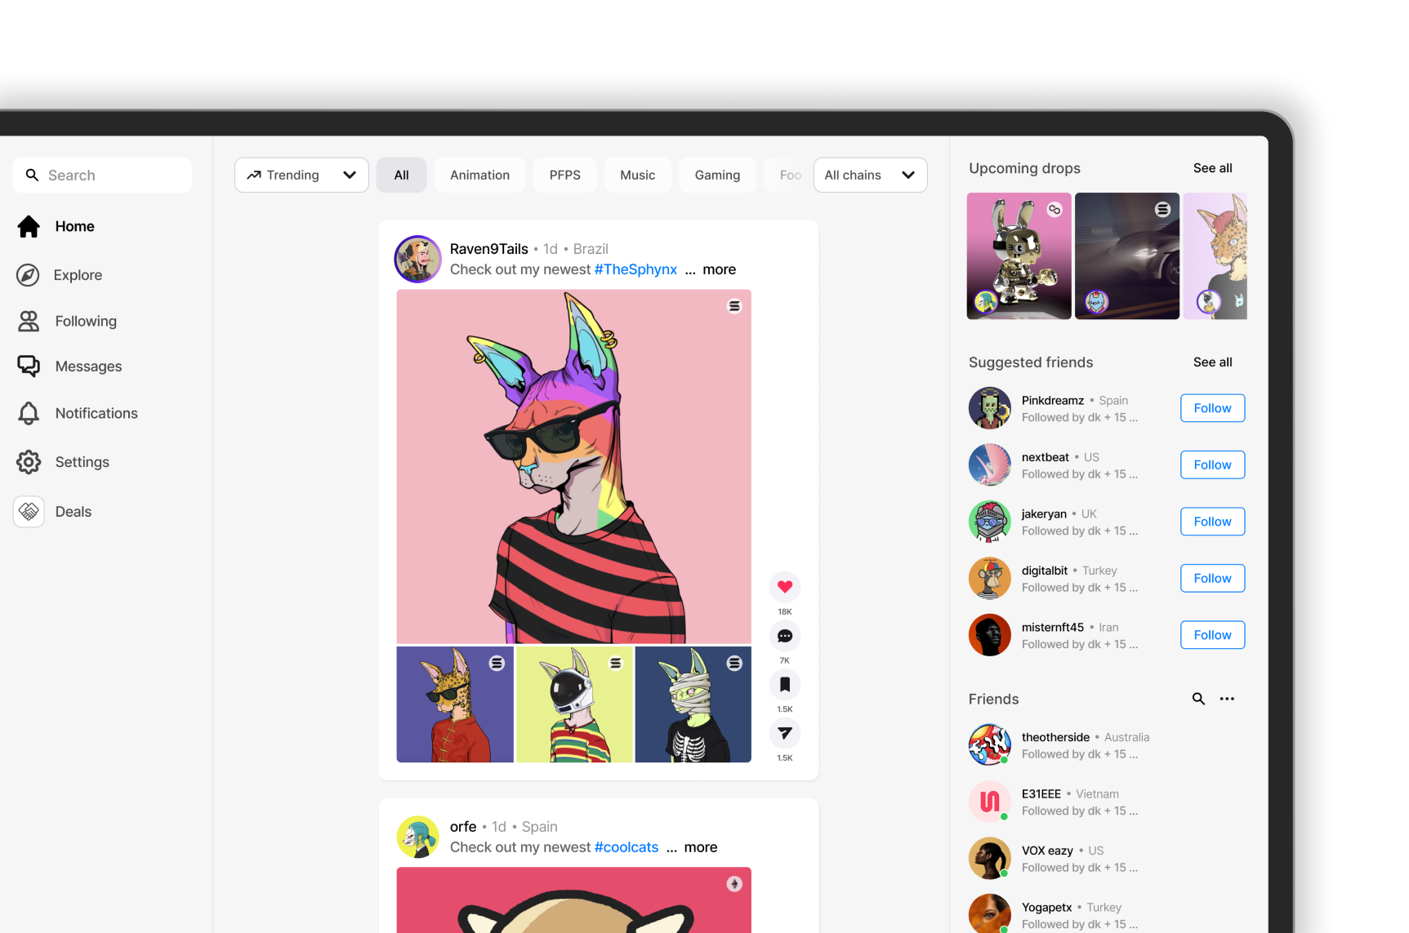Click the Settings gear icon
This screenshot has height=933, width=1409.
click(29, 462)
